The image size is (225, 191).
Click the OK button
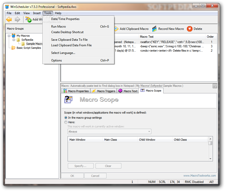pyautogui.click(x=72, y=176)
